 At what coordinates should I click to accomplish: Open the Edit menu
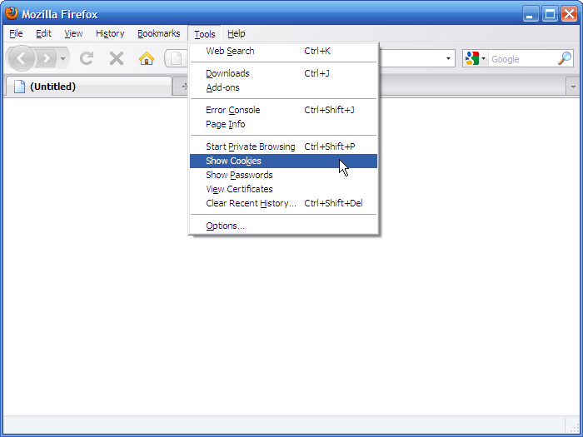click(x=43, y=33)
